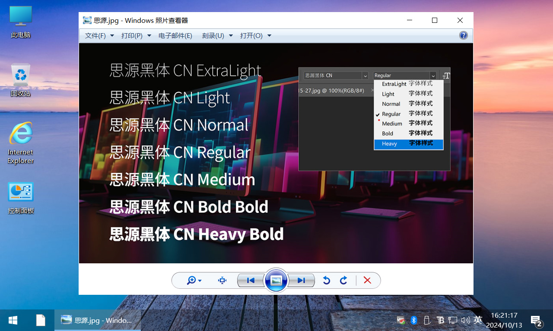Click the 思源.jpg taskbar button
This screenshot has height=331, width=553.
coord(98,320)
